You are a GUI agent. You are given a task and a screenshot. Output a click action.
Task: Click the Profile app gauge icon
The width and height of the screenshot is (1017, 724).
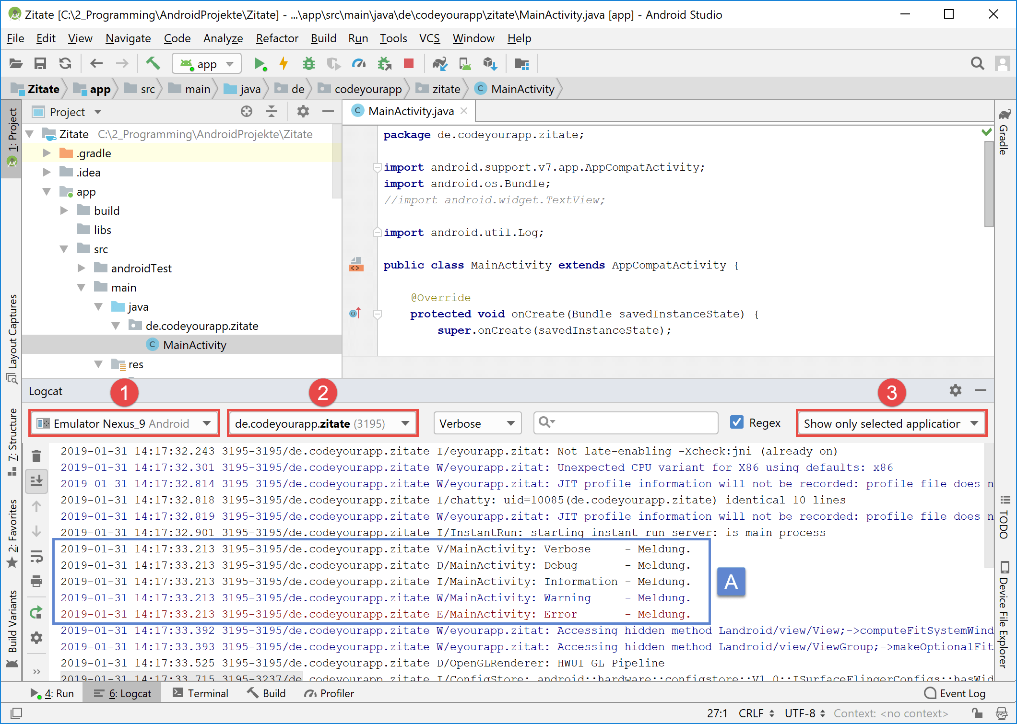[359, 63]
